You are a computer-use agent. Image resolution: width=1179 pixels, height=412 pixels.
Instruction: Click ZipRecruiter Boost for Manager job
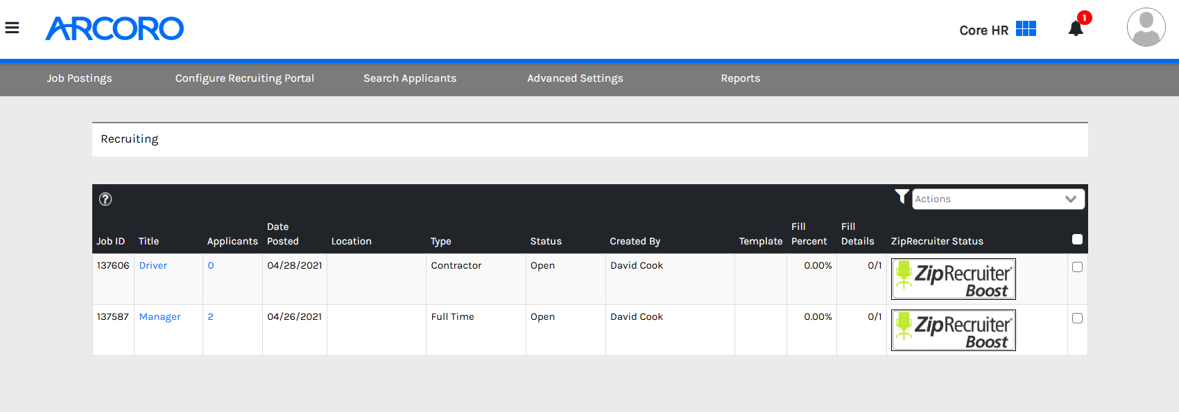[953, 330]
